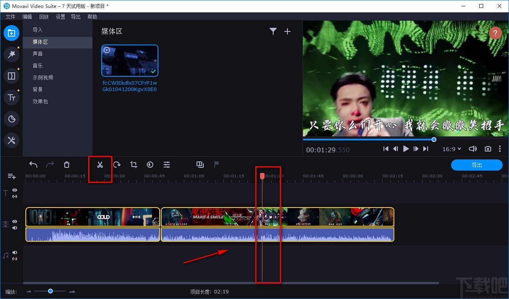Add files with the plus icon in 媒体区
Screen dimensions: 509x299
tap(287, 31)
